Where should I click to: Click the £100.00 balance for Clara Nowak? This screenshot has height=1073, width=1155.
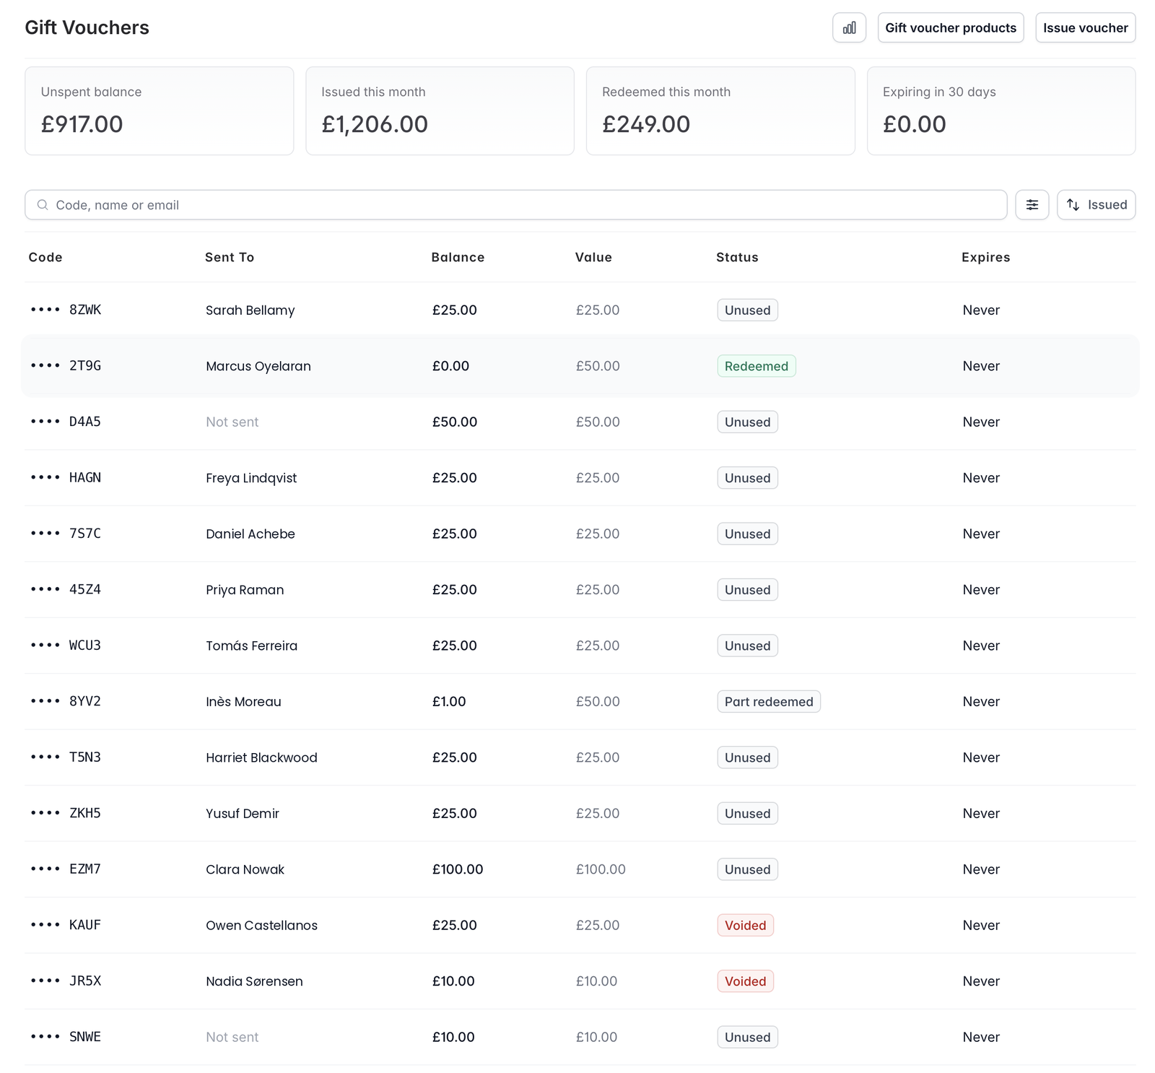coord(458,869)
